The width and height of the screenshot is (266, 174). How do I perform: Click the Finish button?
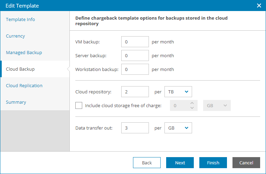[x=213, y=163]
